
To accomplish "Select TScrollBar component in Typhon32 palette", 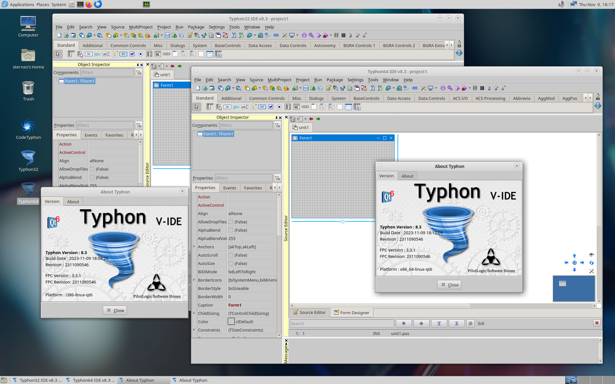I will tap(167, 54).
